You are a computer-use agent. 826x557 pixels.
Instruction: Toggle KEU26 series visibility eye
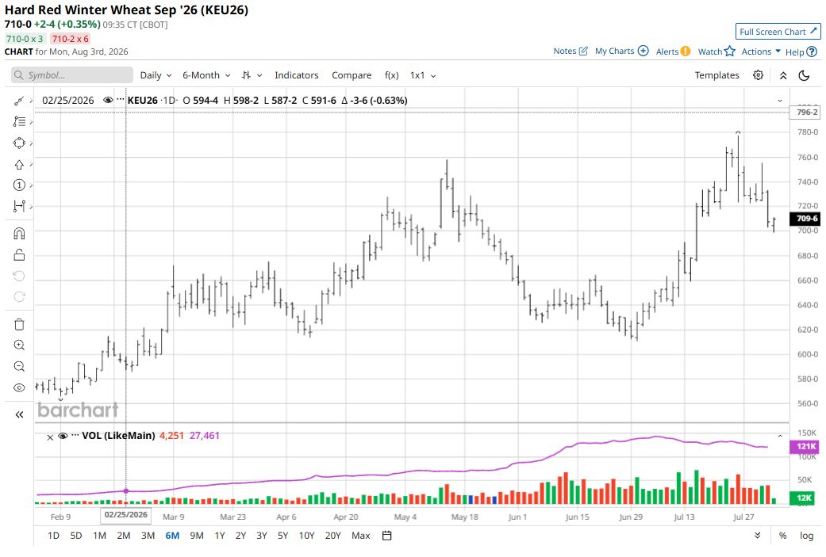pyautogui.click(x=108, y=100)
